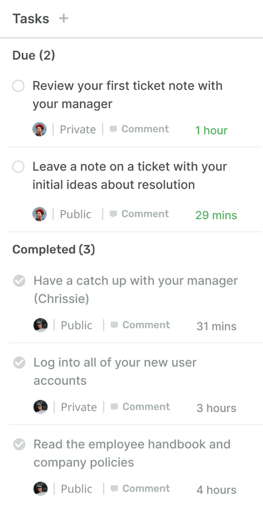The image size is (263, 513).
Task: Collapse the Completed (3) section header
Action: click(54, 250)
